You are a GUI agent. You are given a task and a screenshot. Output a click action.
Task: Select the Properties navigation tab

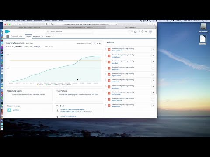(x=36, y=36)
